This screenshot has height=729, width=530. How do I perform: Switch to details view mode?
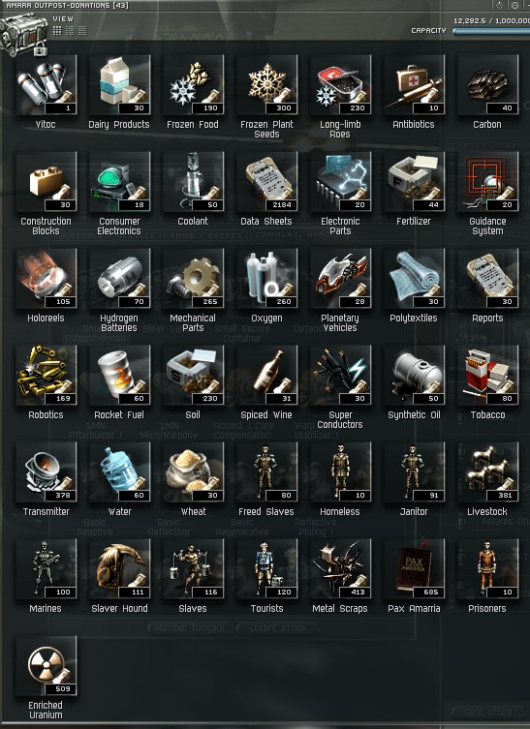(70, 31)
